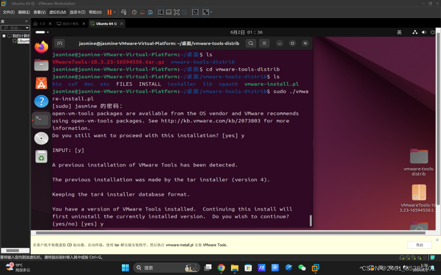Image resolution: width=441 pixels, height=275 pixels.
Task: Open the 选项卡(T) menu
Action: click(x=78, y=12)
